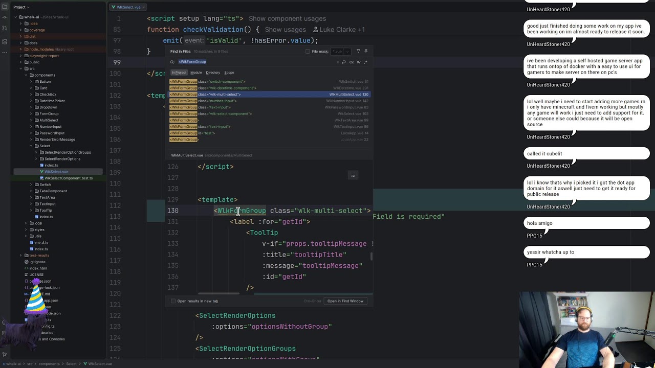Select the wlk-multi-select search result

[269, 95]
